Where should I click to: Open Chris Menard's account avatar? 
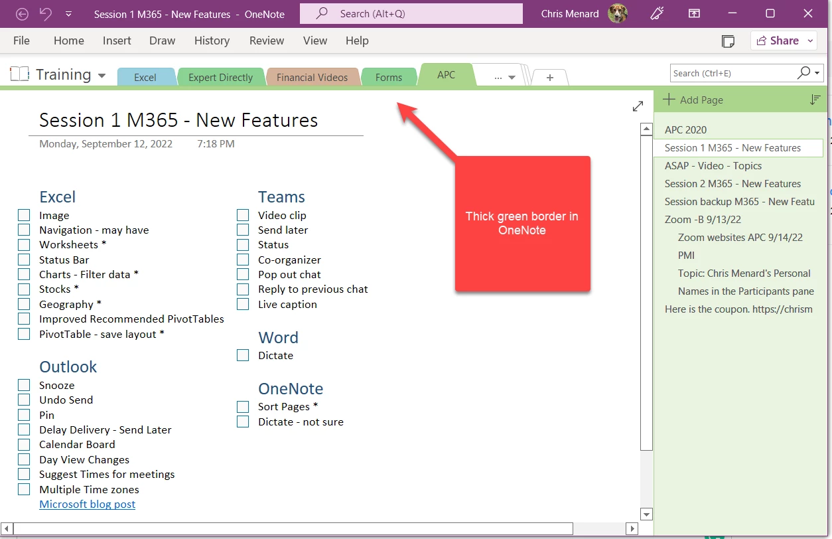pyautogui.click(x=617, y=13)
